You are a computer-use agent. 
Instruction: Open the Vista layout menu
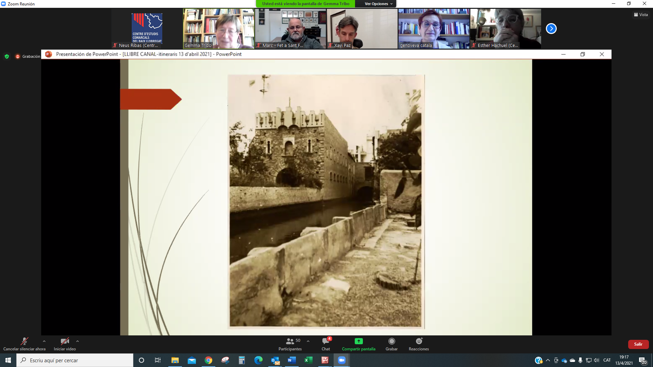[641, 15]
